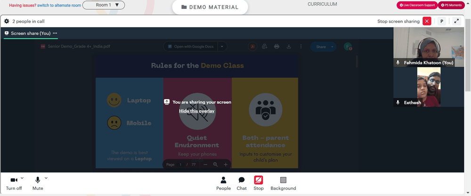Screen dimensions: 471x196
Task: Stop screen sharing with red X button
Action: coord(427,21)
